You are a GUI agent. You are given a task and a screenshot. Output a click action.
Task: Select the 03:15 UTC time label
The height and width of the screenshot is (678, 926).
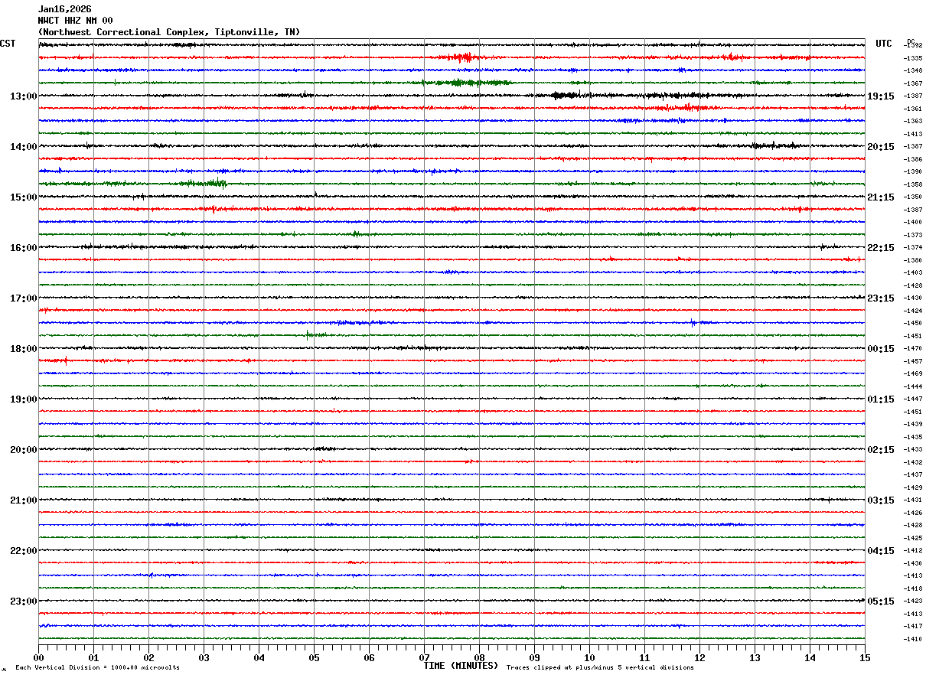coord(881,500)
